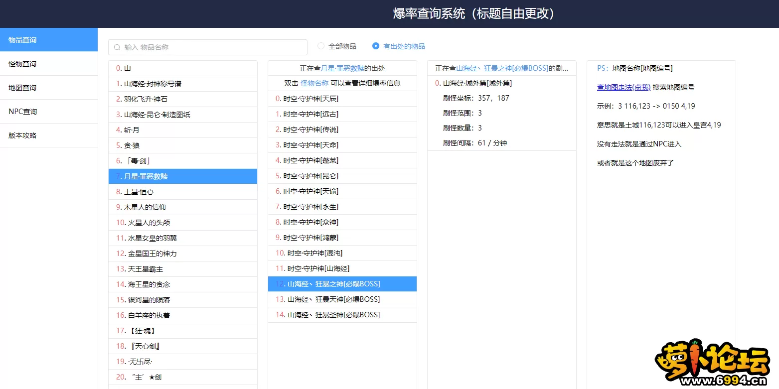Viewport: 779px width, 389px height.
Task: Select the 有出处的物品 radio button
Action: click(x=376, y=46)
